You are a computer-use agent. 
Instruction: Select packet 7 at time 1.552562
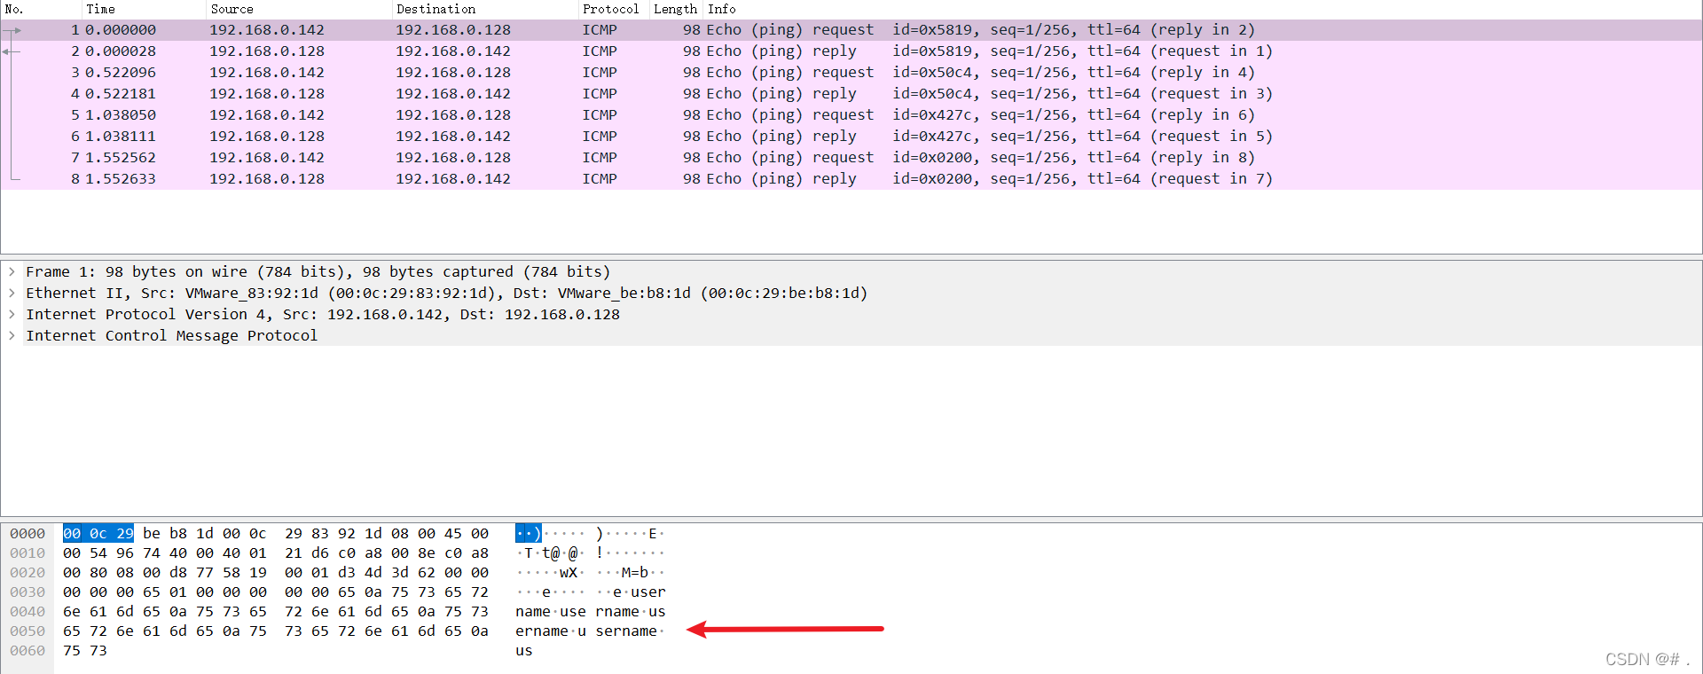pos(851,157)
